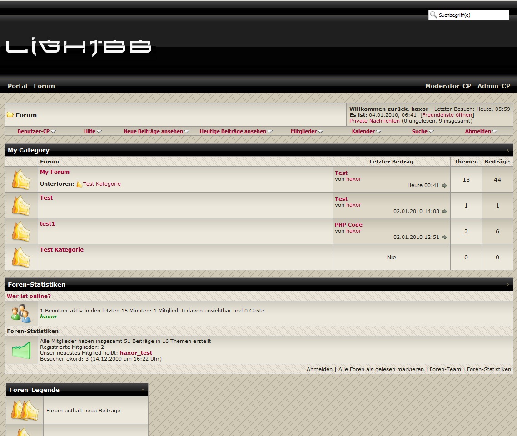Click the LightBB logo
Image resolution: width=517 pixels, height=436 pixels.
[x=79, y=47]
